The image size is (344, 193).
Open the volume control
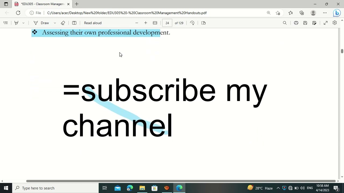302,188
